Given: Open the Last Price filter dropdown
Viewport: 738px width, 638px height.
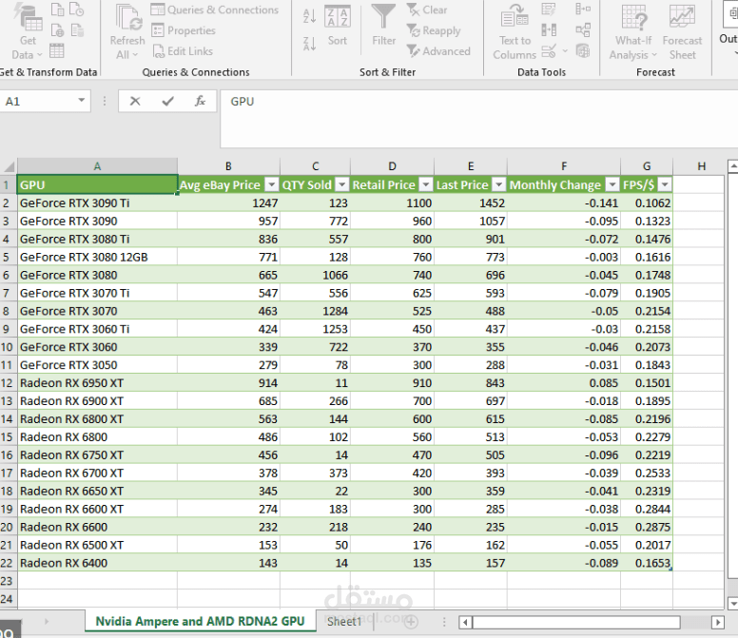Looking at the screenshot, I should click(x=499, y=184).
